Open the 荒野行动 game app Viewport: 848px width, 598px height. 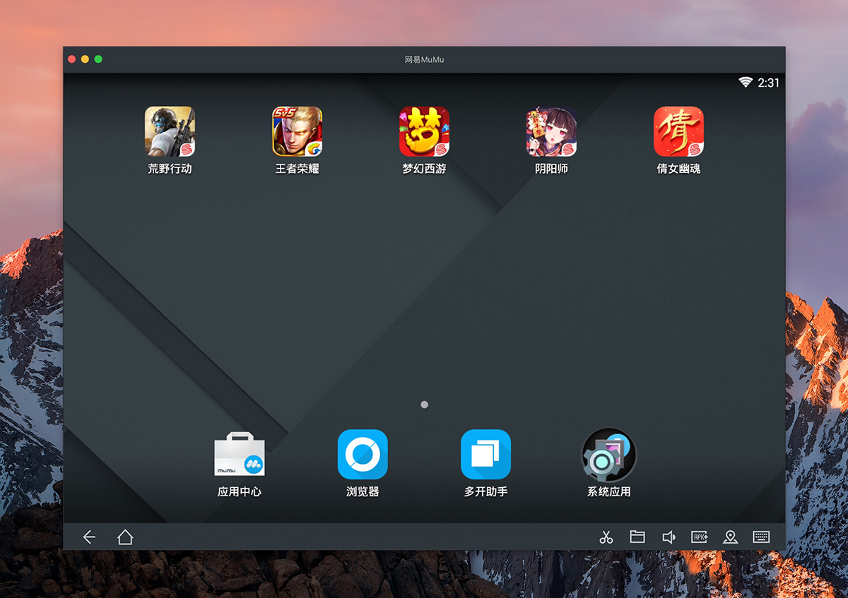(170, 131)
